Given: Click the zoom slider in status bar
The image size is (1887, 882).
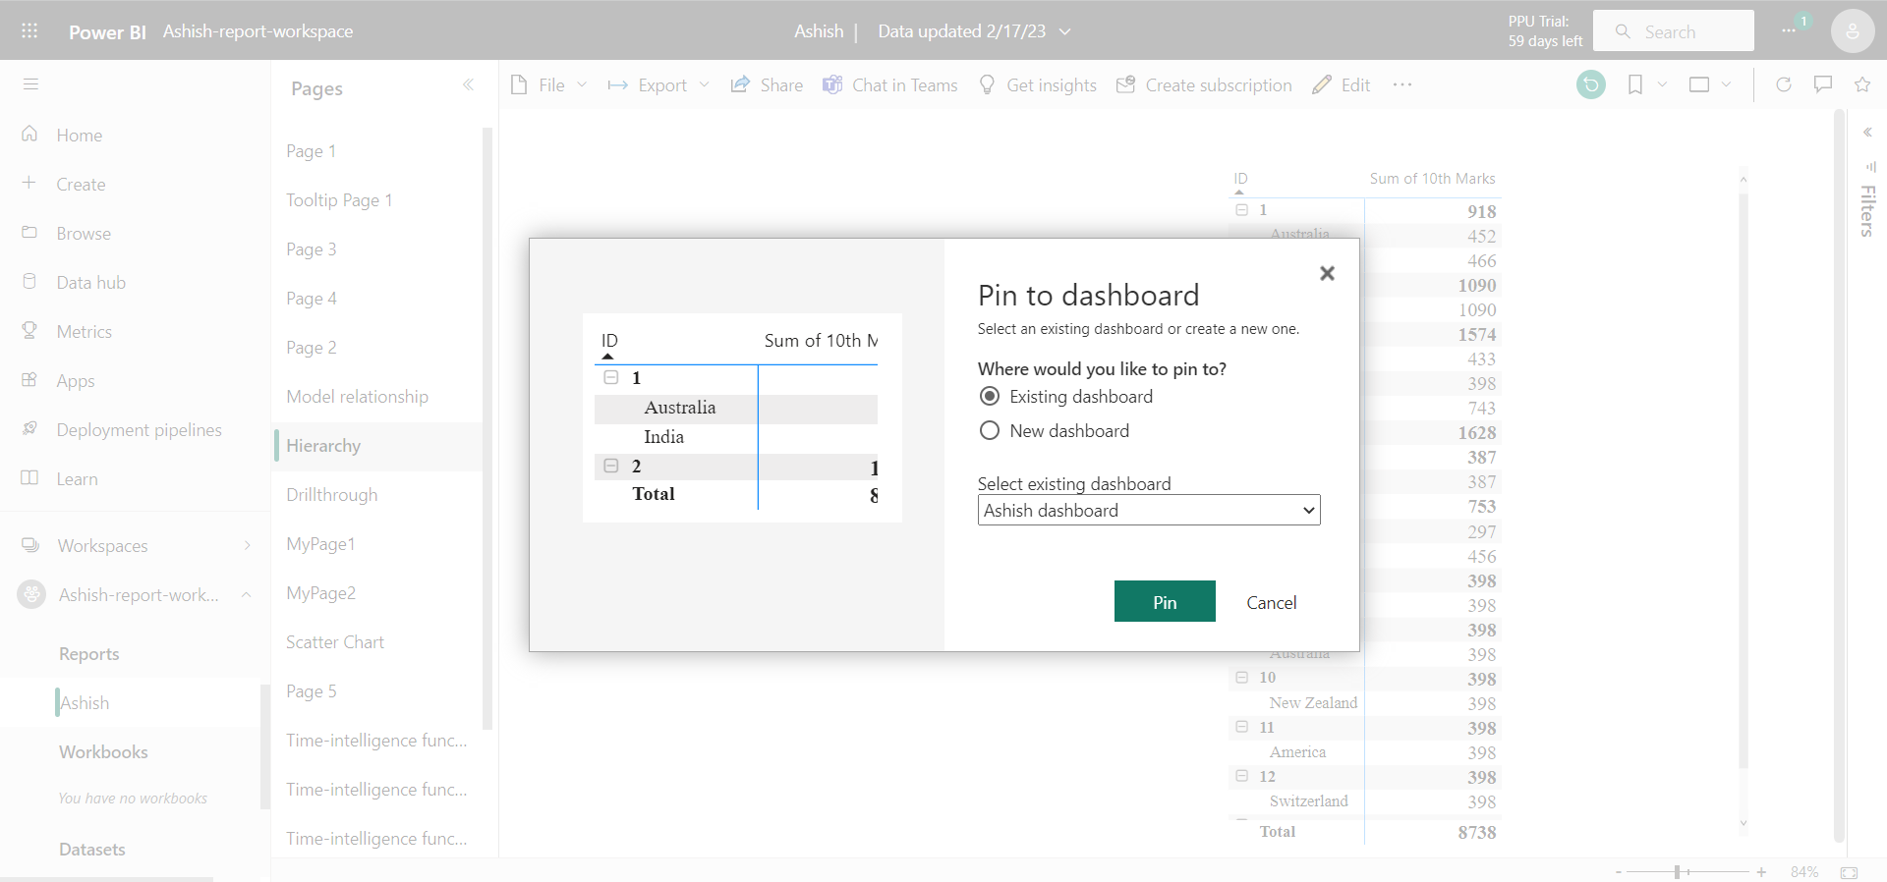Looking at the screenshot, I should tap(1679, 872).
